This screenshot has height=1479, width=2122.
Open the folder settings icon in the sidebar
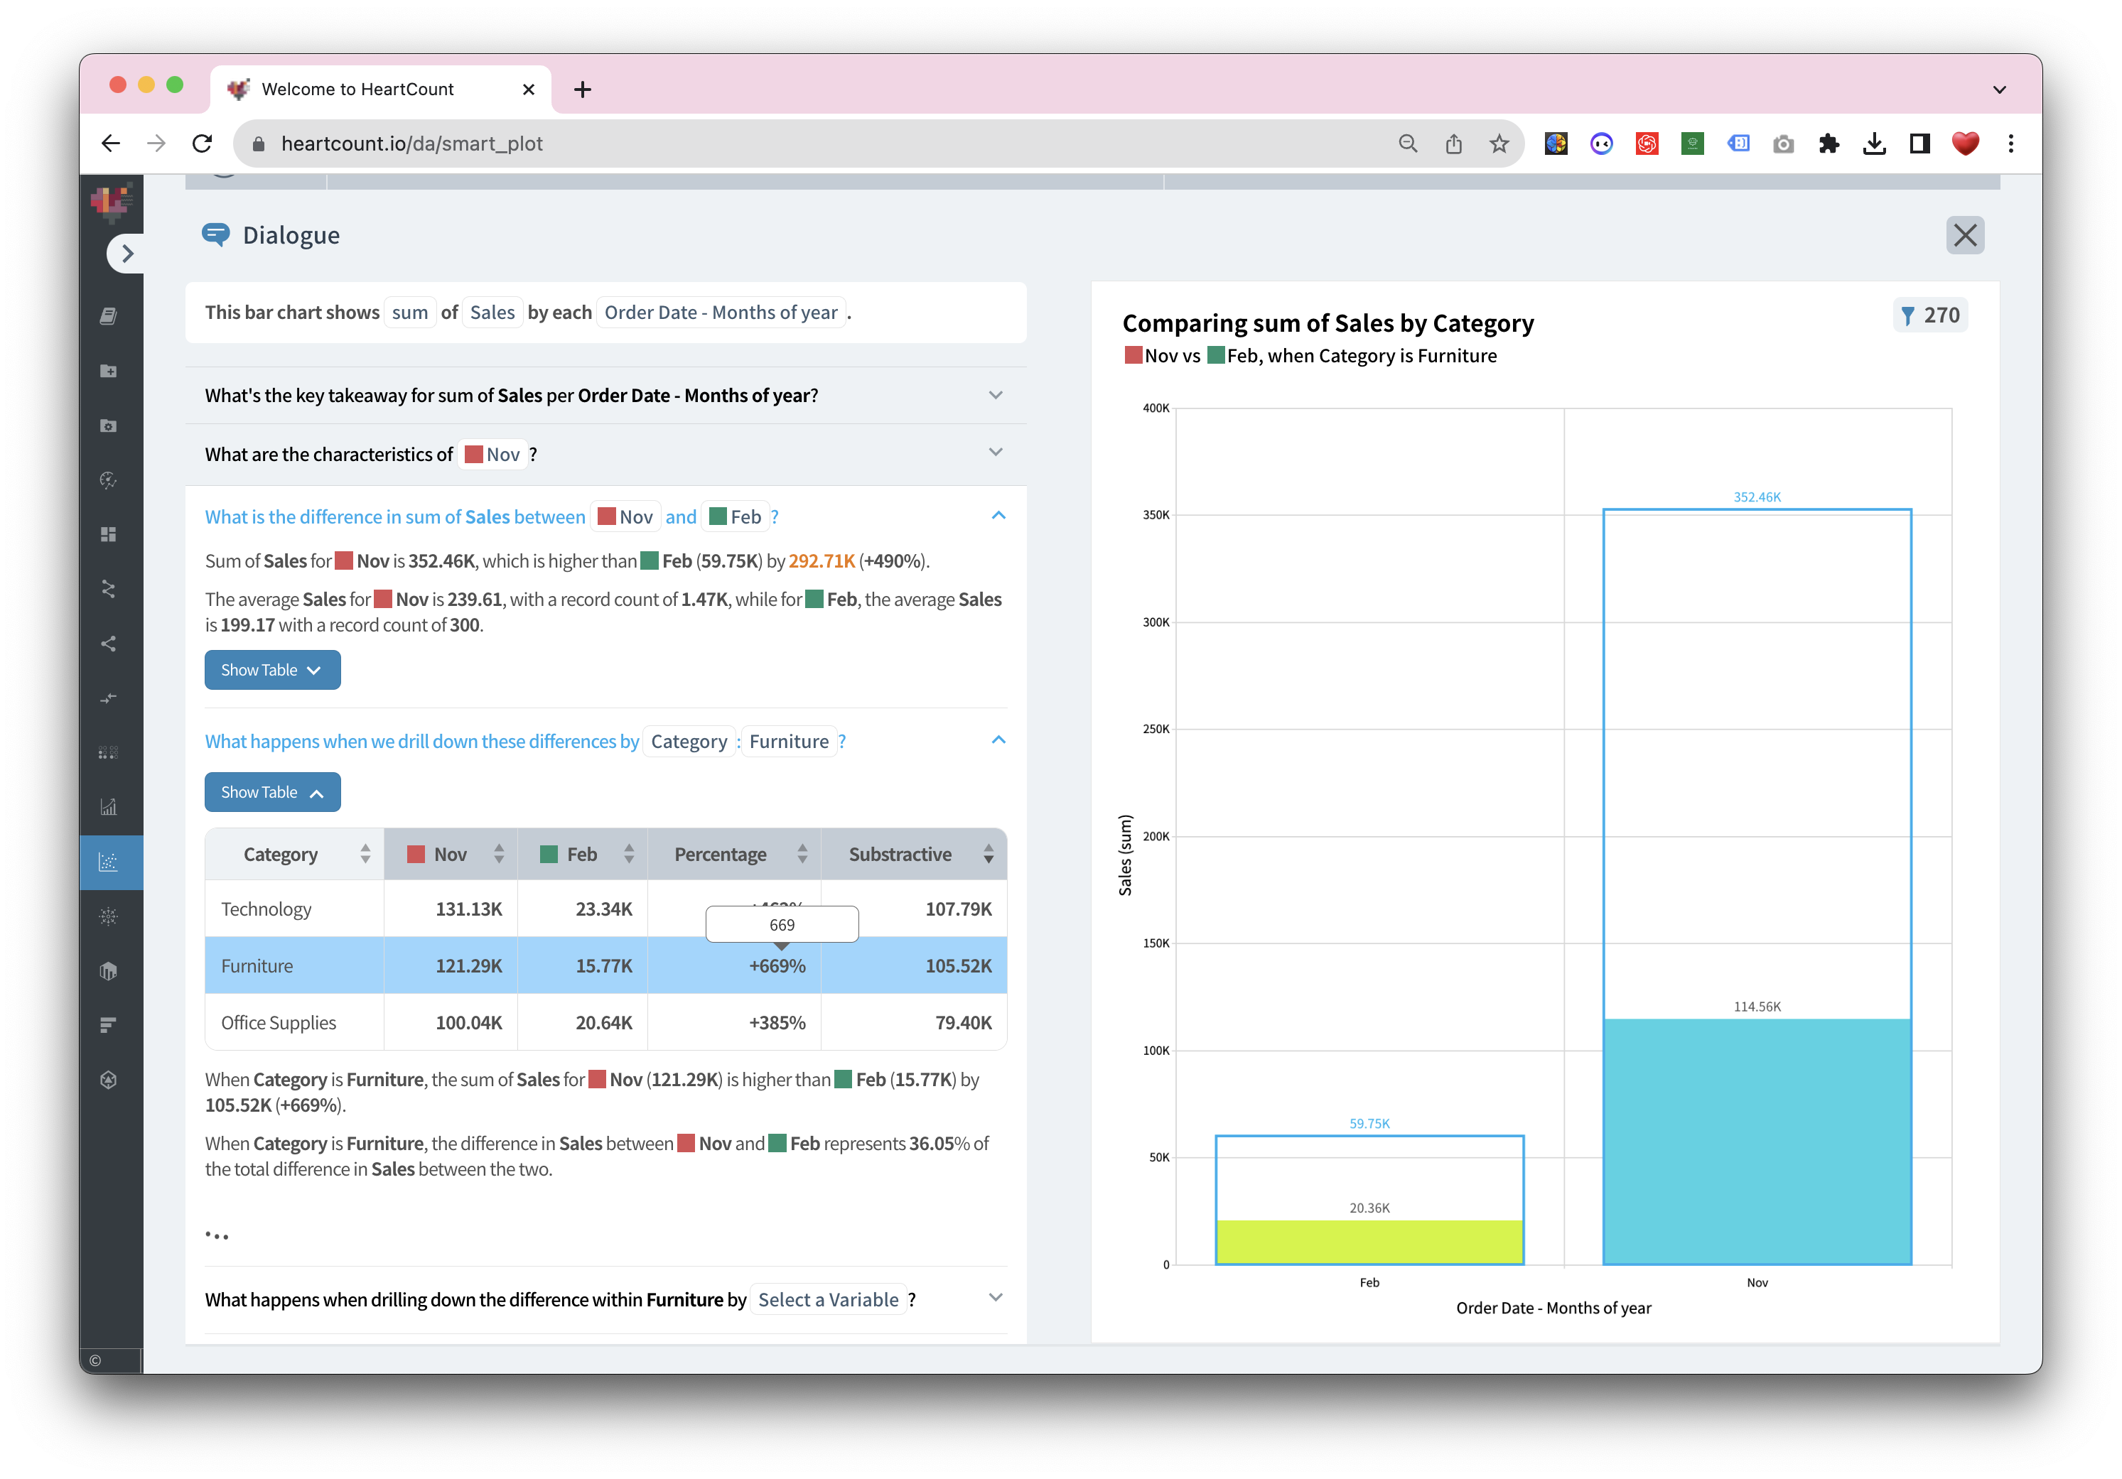[108, 426]
